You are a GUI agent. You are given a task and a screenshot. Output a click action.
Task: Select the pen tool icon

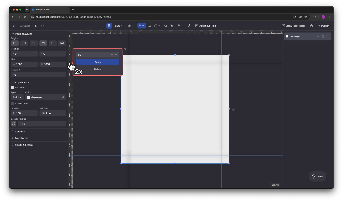click(x=172, y=26)
